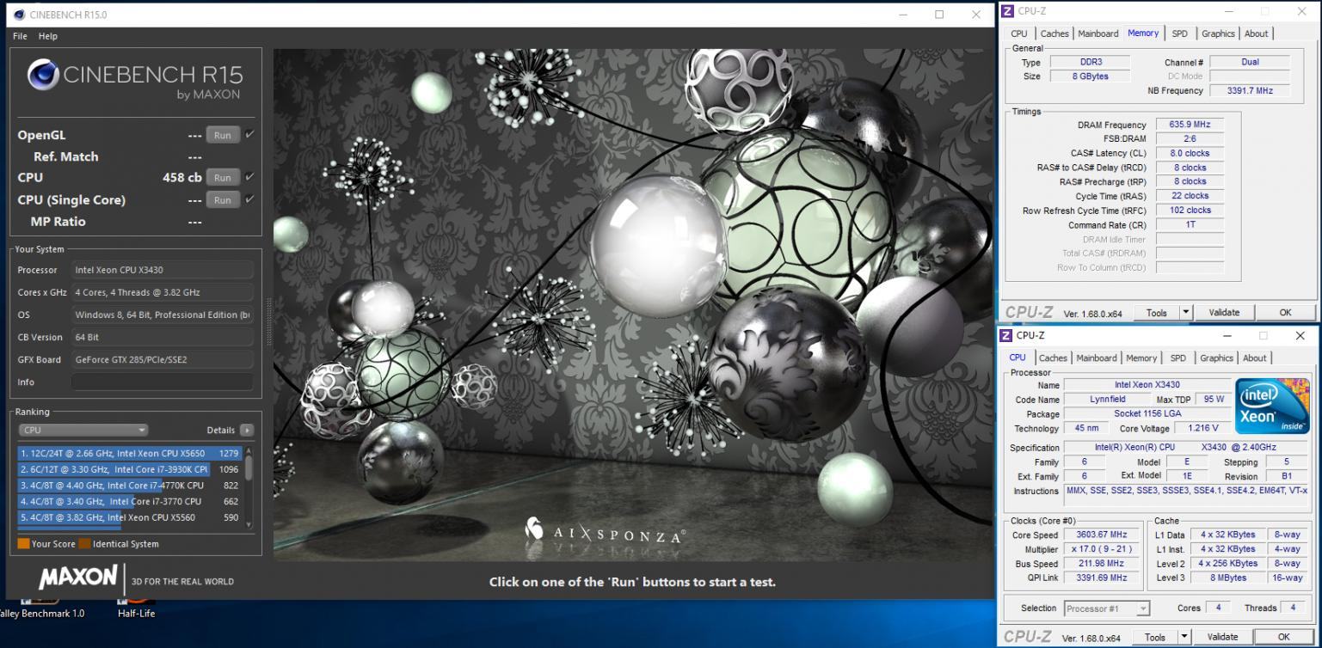
Task: Click the AIXSPONZA logo in render
Action: (x=606, y=533)
